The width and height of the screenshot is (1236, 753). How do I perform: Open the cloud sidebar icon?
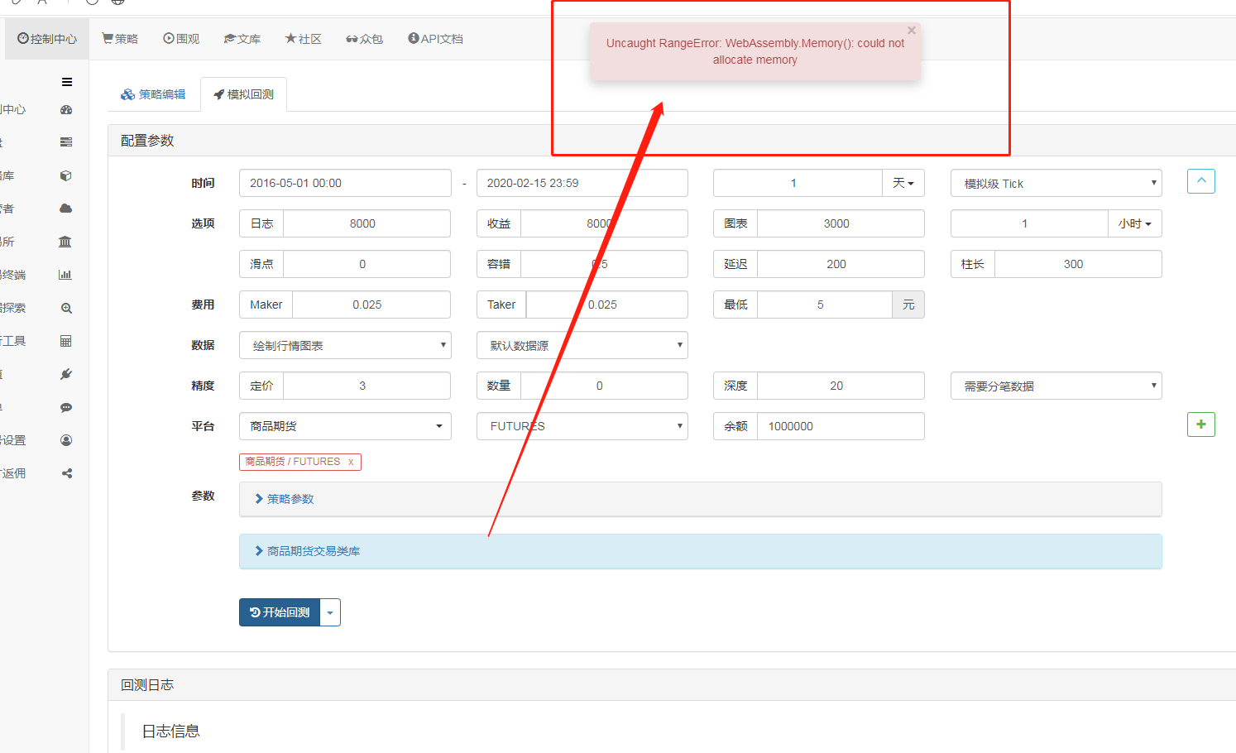pyautogui.click(x=66, y=209)
